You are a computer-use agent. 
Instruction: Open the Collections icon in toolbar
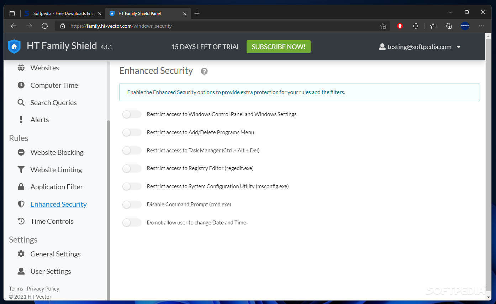[449, 26]
